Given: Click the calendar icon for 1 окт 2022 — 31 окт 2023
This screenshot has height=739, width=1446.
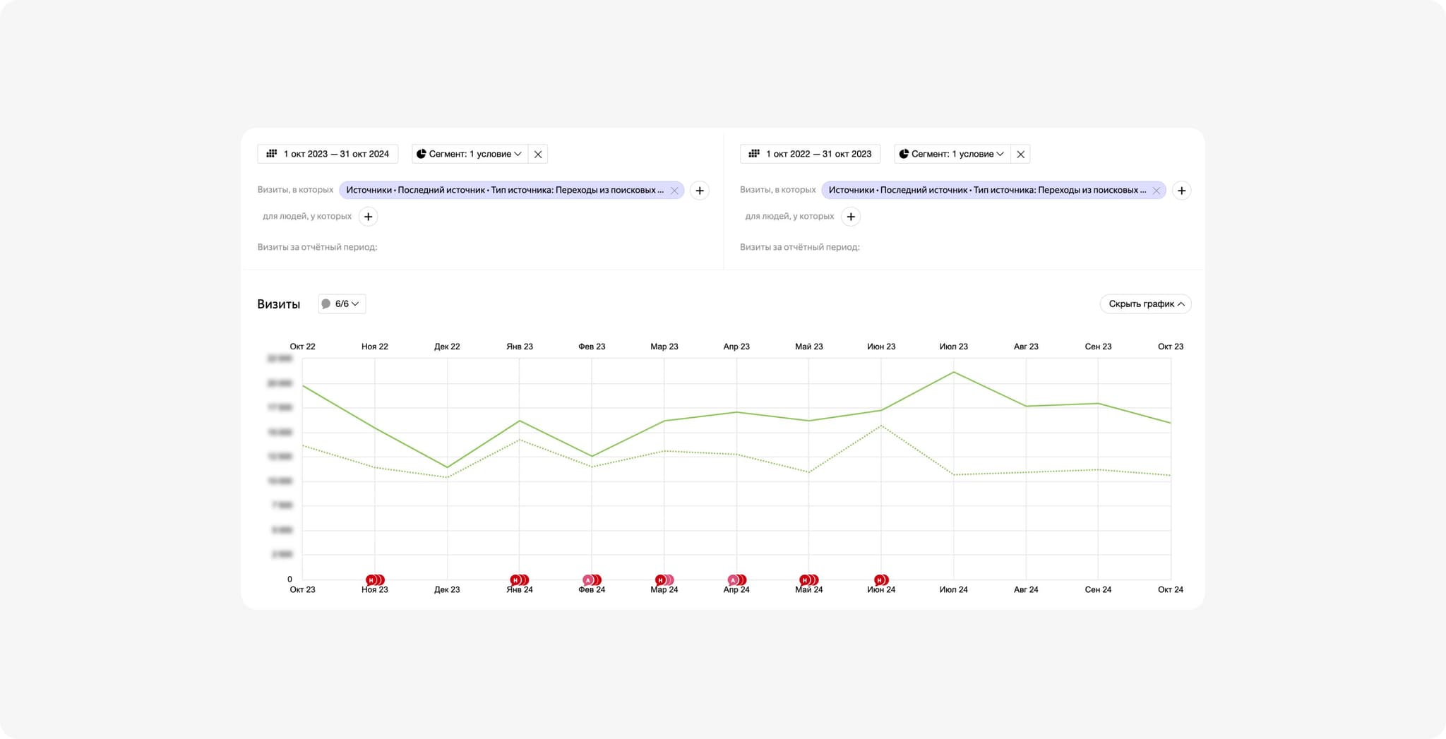Looking at the screenshot, I should (754, 154).
